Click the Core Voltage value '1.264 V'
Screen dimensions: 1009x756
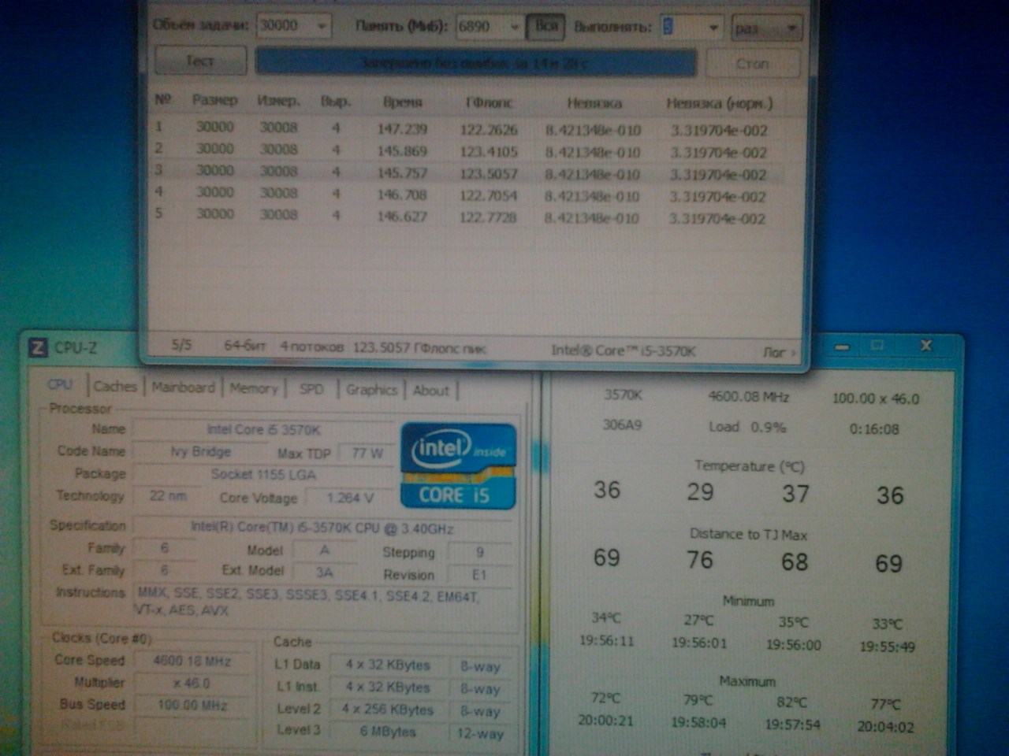point(350,498)
